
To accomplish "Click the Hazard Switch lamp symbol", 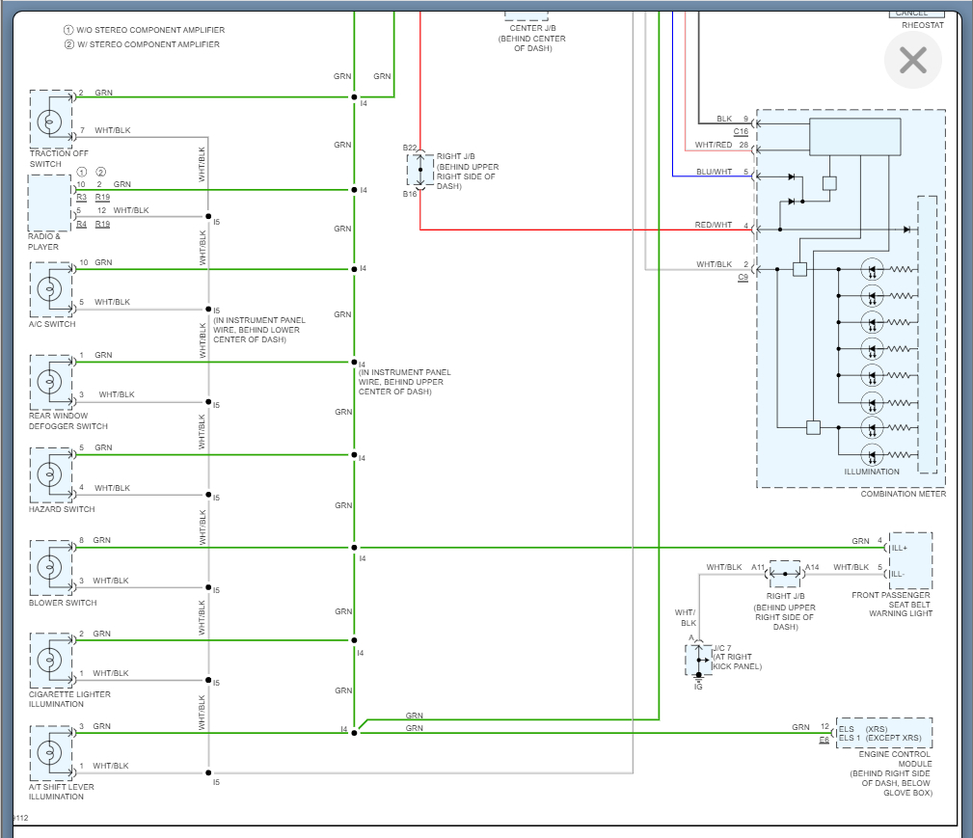I will pyautogui.click(x=50, y=474).
